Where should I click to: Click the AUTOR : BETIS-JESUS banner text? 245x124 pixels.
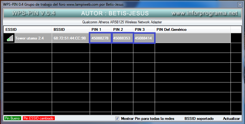(115, 13)
